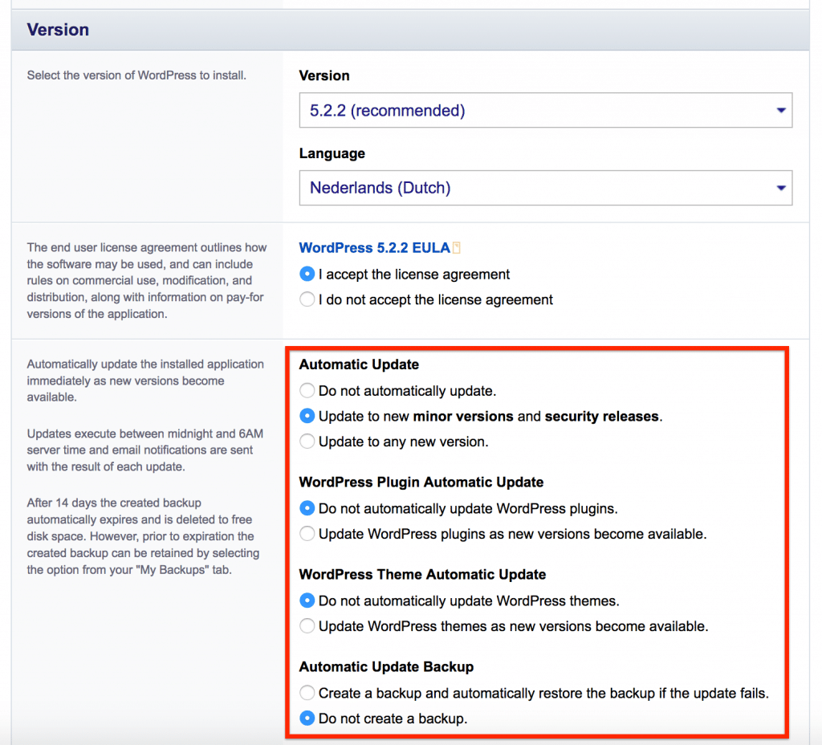Select "Do not automatically update WordPress themes"
Image resolution: width=822 pixels, height=745 pixels.
[x=307, y=600]
